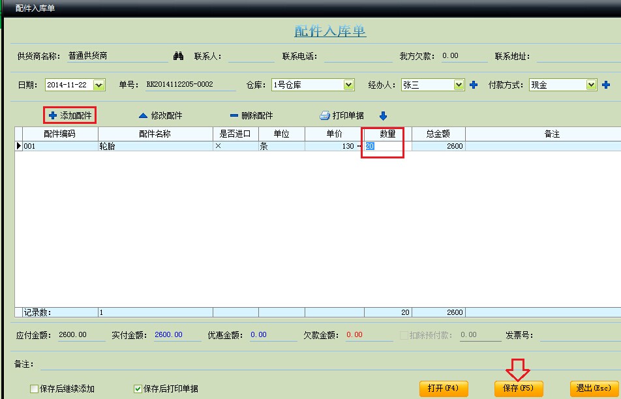This screenshot has height=399, width=621.
Task: Click the 总金额 column header
Action: (x=438, y=134)
